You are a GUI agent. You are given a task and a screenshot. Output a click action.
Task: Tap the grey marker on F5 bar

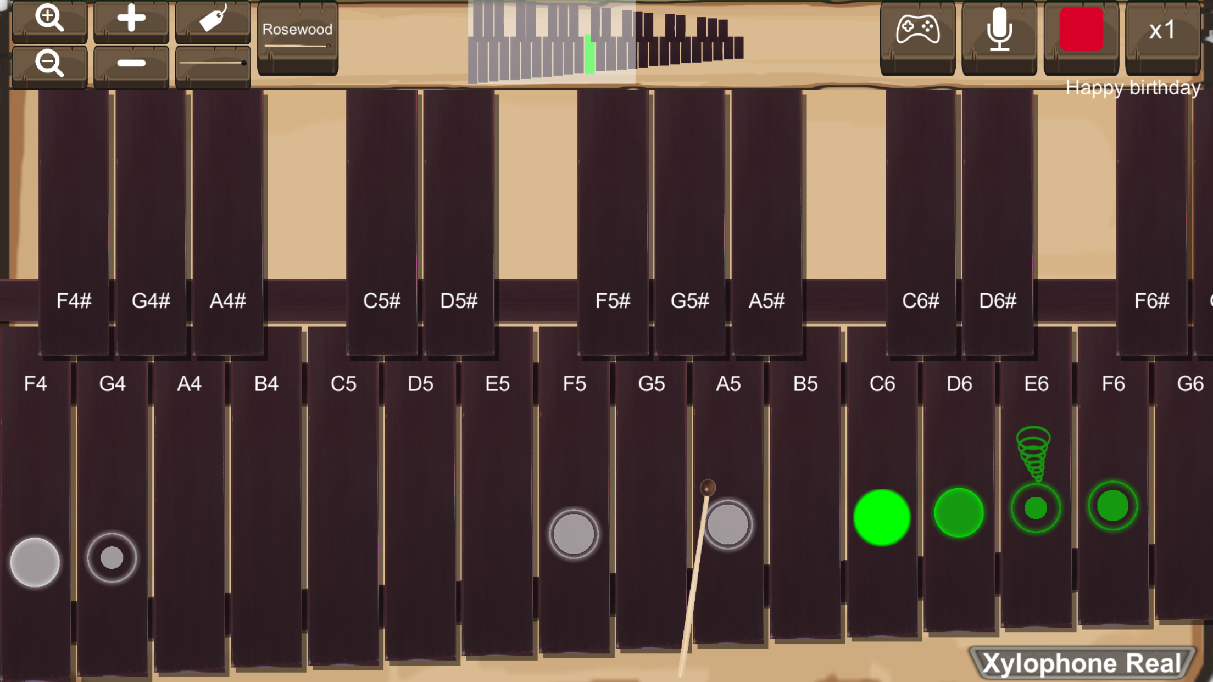(x=574, y=533)
